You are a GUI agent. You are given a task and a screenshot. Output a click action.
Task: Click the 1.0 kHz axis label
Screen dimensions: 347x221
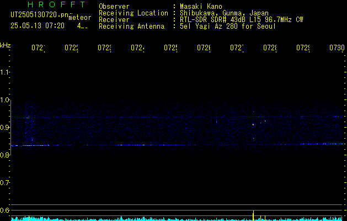[4, 100]
